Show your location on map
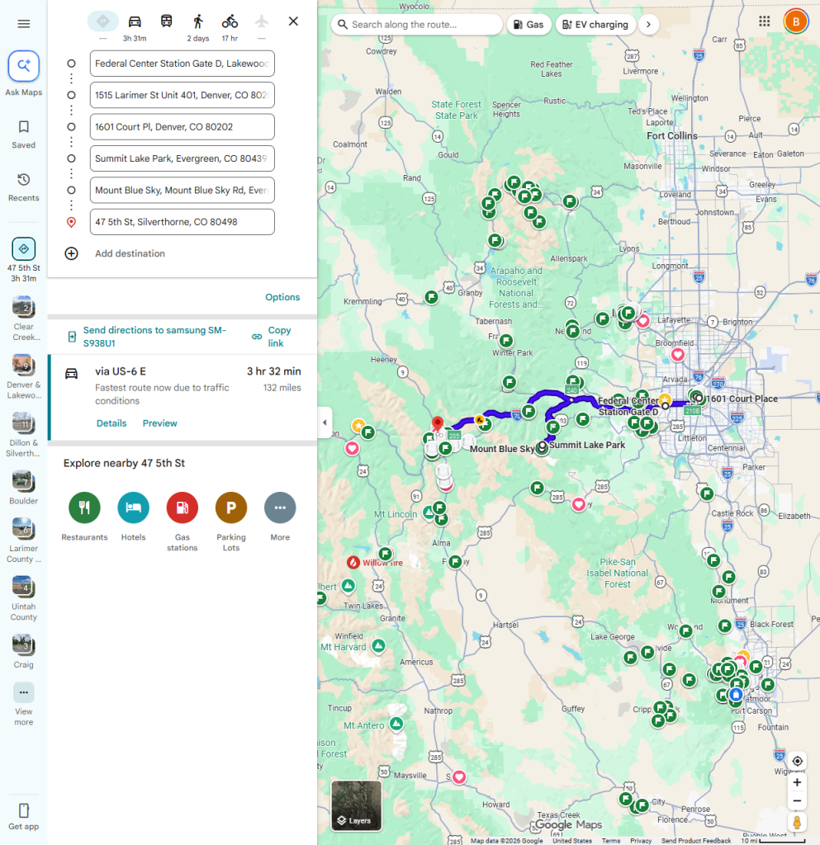The image size is (820, 845). (798, 761)
